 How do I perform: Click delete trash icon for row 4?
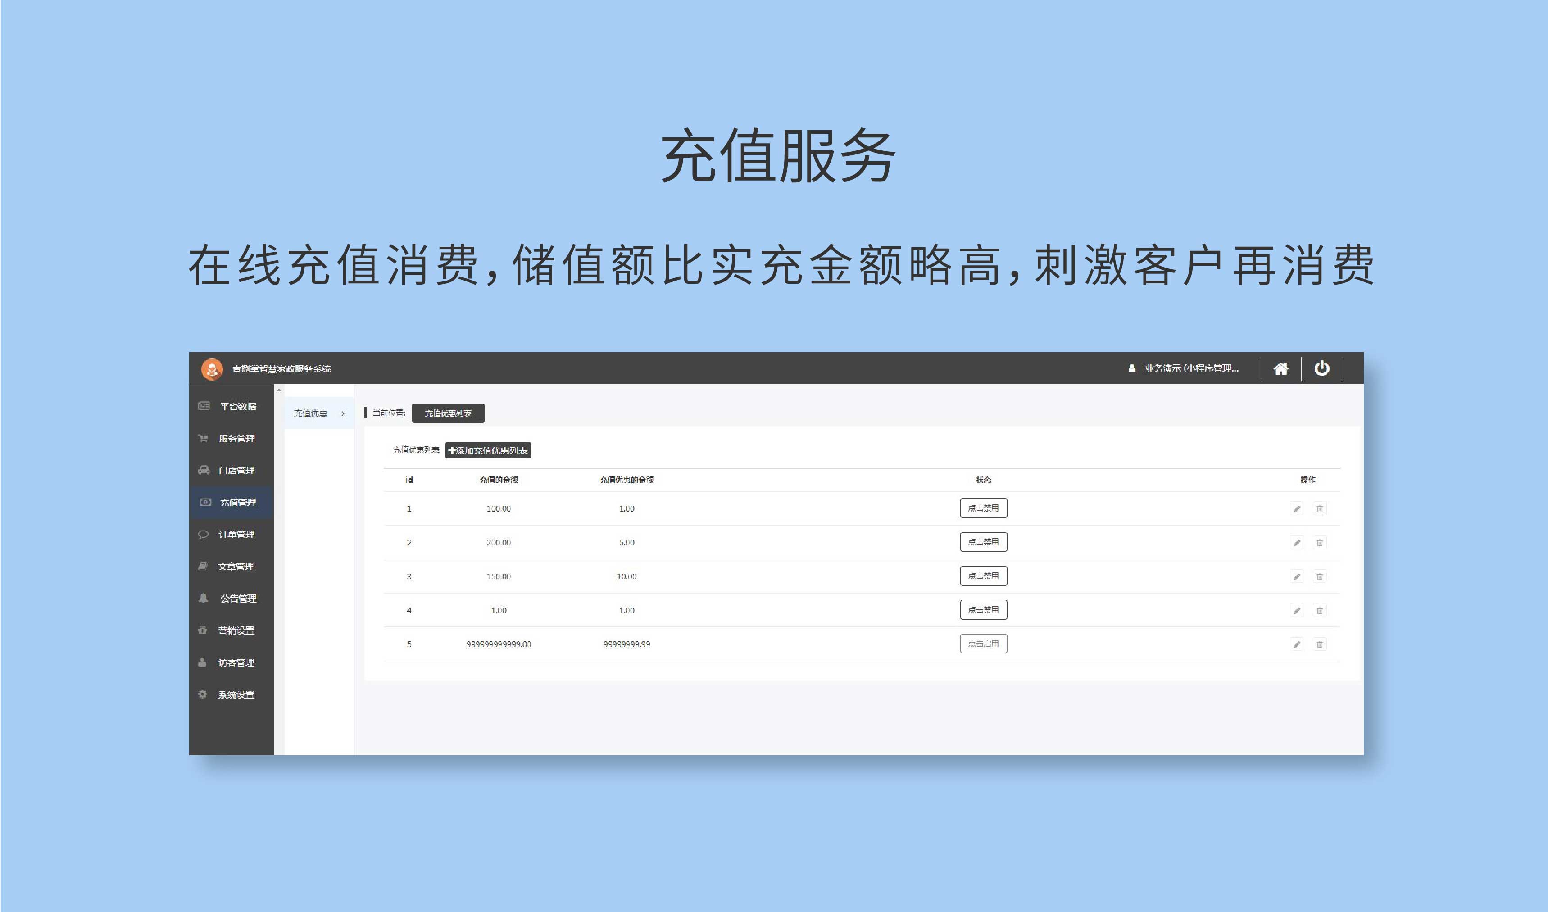pyautogui.click(x=1319, y=611)
